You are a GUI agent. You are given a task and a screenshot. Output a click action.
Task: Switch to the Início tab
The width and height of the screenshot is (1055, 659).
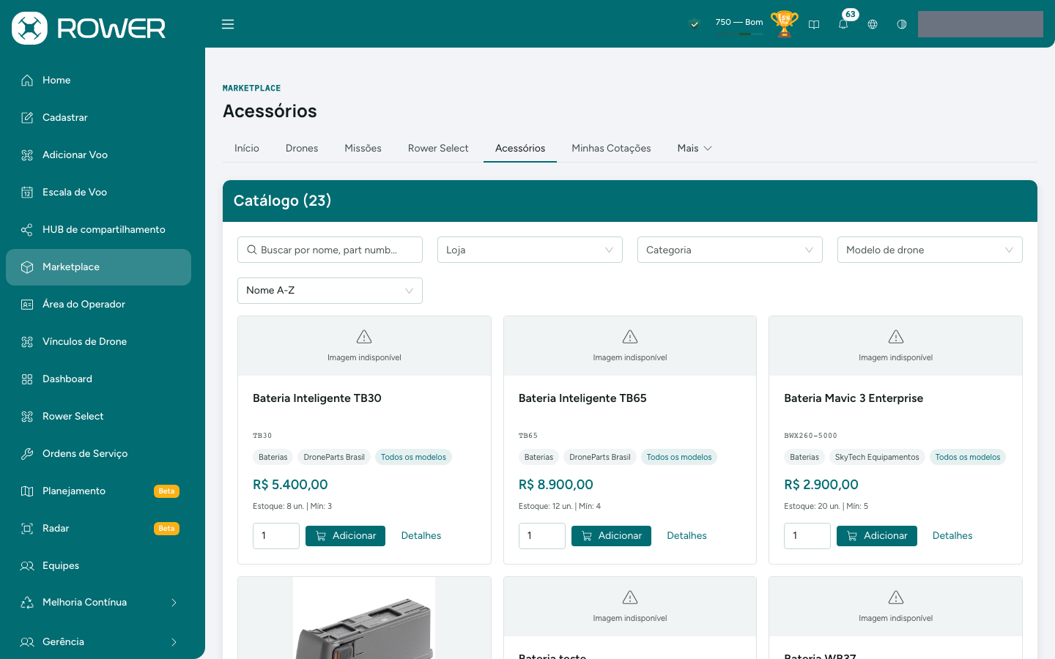coord(247,148)
